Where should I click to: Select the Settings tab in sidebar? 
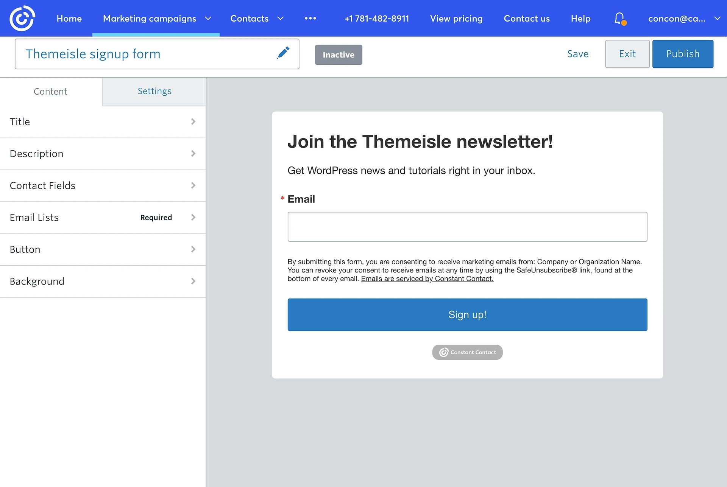[x=154, y=91]
